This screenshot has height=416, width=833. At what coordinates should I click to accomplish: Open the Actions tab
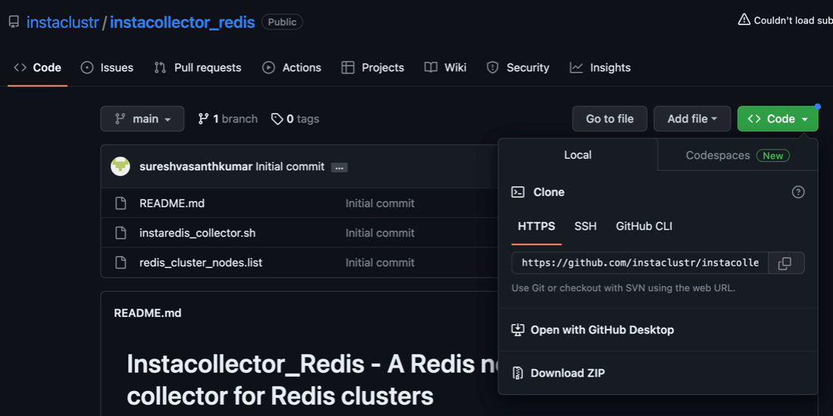tap(292, 67)
